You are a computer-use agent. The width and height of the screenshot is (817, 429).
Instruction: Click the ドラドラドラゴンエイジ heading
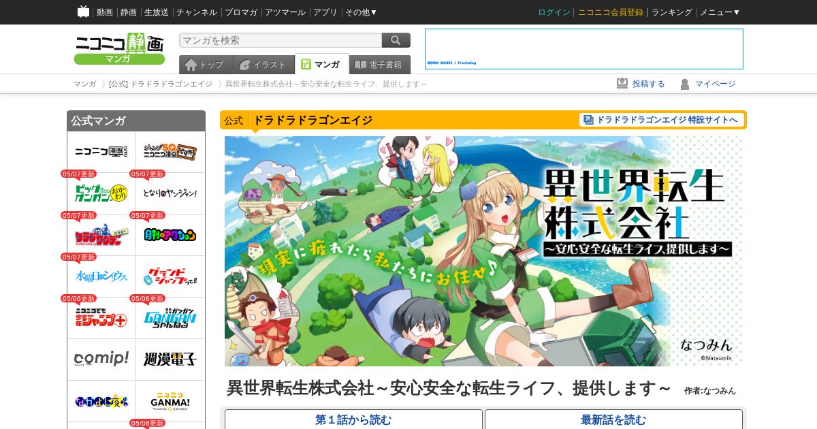coord(313,121)
